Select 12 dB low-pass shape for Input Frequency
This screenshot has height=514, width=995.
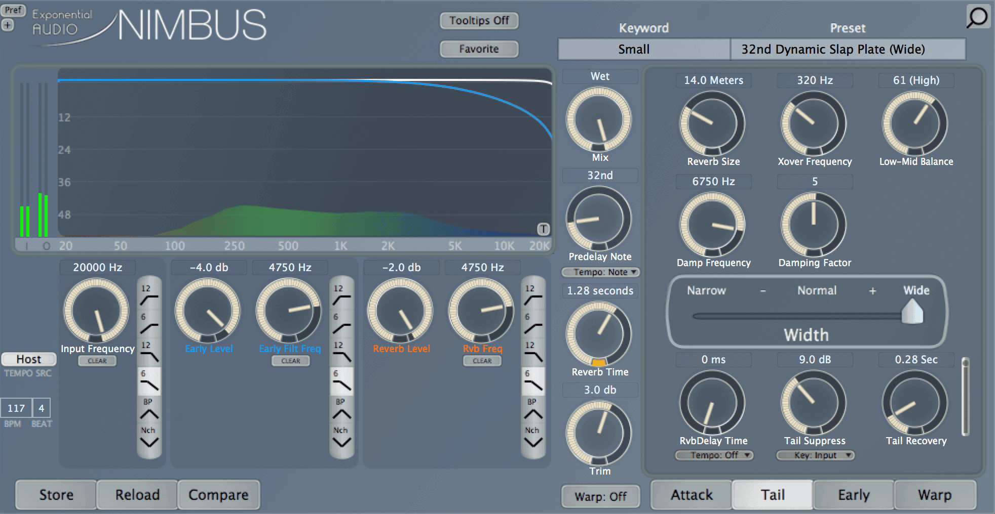tap(149, 352)
